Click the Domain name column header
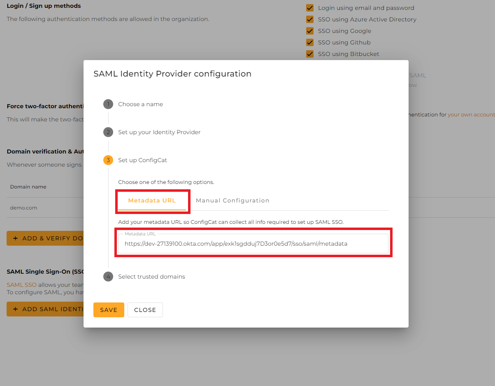Viewport: 495px width, 386px height. click(28, 187)
